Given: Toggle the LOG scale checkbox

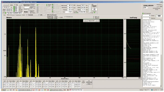Looking at the screenshot, I should 39,15.
